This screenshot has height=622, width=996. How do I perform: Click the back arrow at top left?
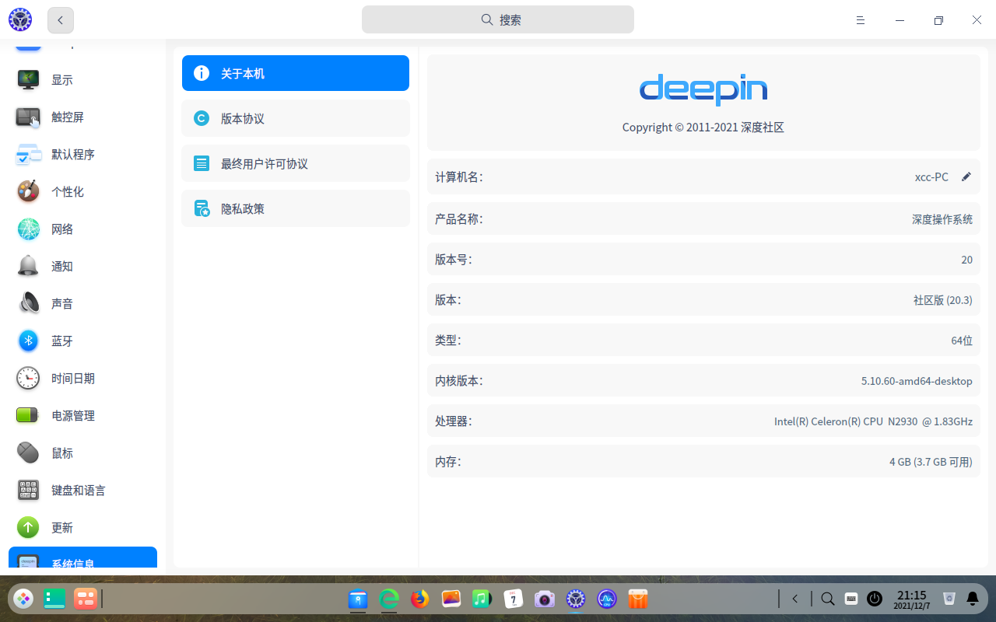click(60, 20)
